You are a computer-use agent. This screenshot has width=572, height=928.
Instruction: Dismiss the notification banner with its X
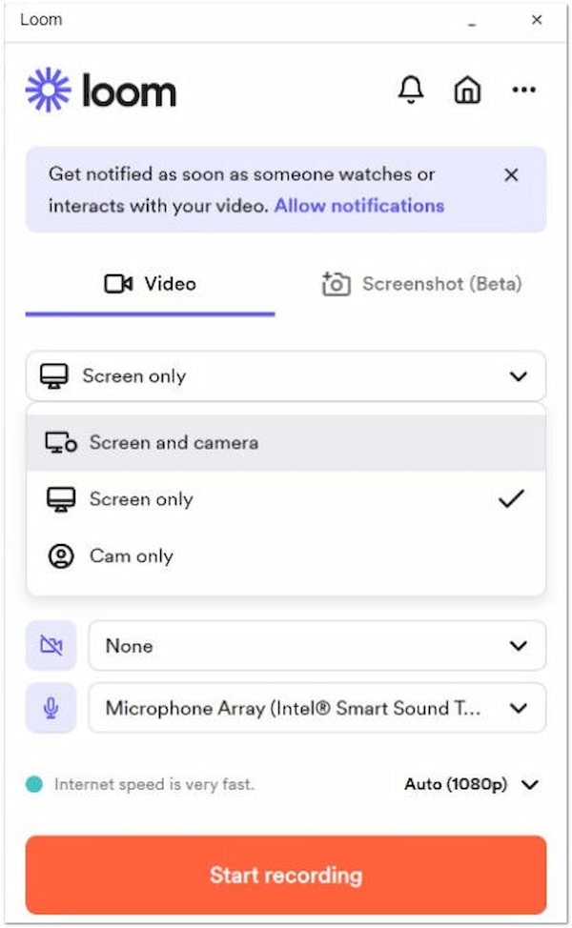511,175
